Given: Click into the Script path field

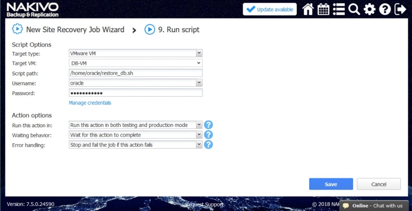Looking at the screenshot, I should (135, 73).
